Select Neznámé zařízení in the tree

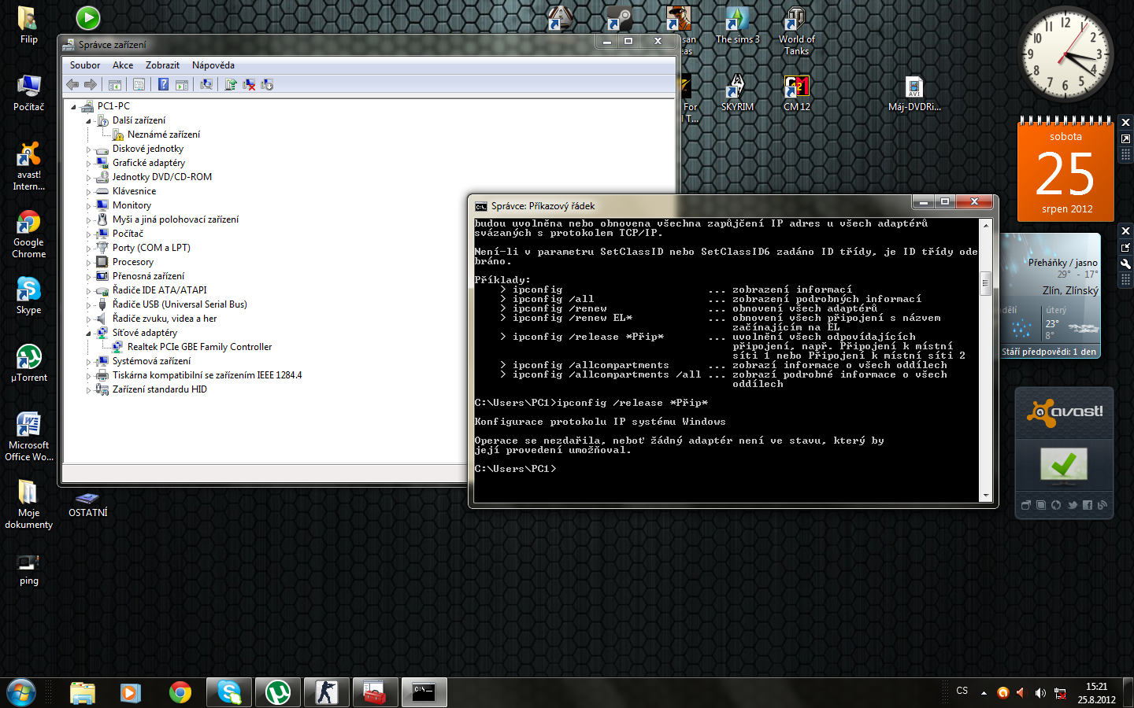tap(163, 135)
